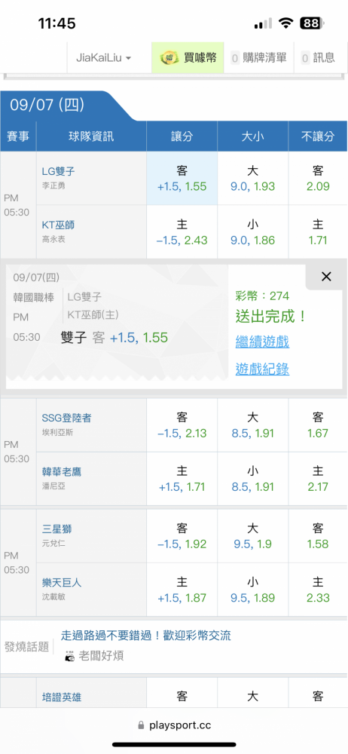The height and width of the screenshot is (754, 348).
Task: Select KT巫師 主 -1.5, 2.43 spread
Action: click(x=182, y=231)
